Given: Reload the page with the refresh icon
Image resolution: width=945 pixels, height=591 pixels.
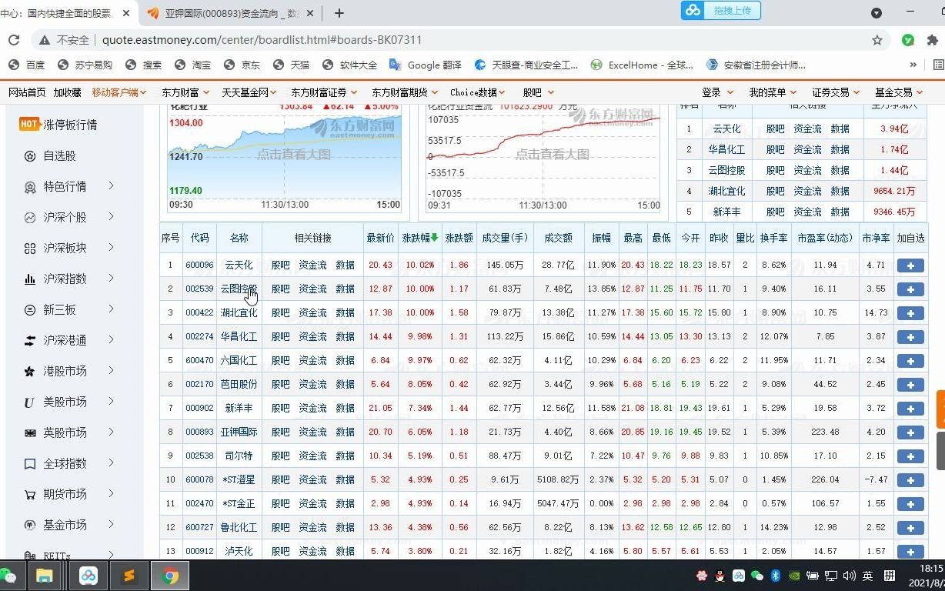Looking at the screenshot, I should [14, 40].
